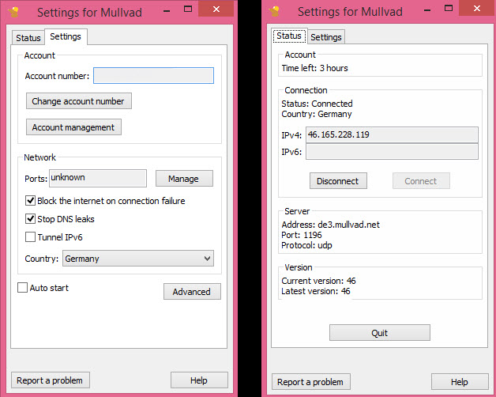
Task: Click 'Port: 1196' text
Action: pos(302,235)
